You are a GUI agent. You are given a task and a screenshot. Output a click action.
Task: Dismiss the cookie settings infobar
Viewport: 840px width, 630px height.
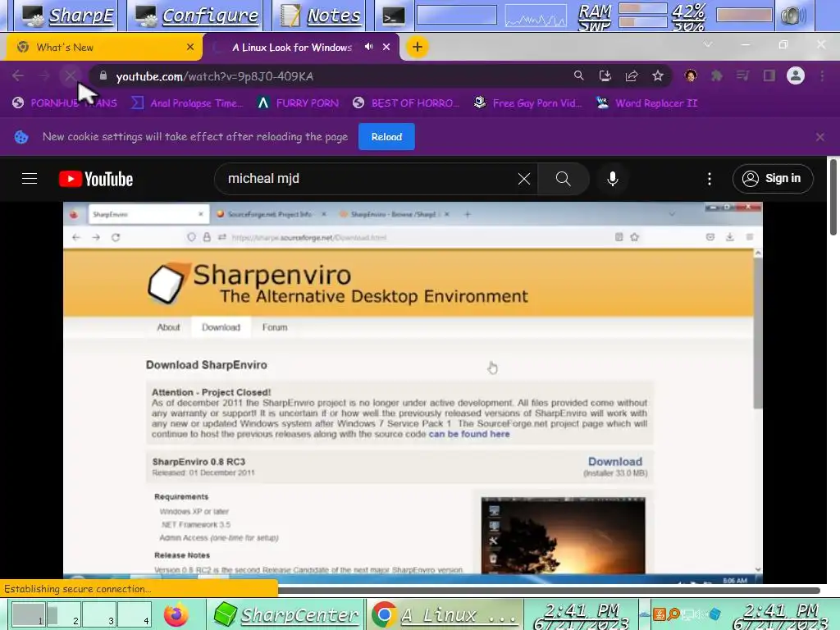coord(819,137)
